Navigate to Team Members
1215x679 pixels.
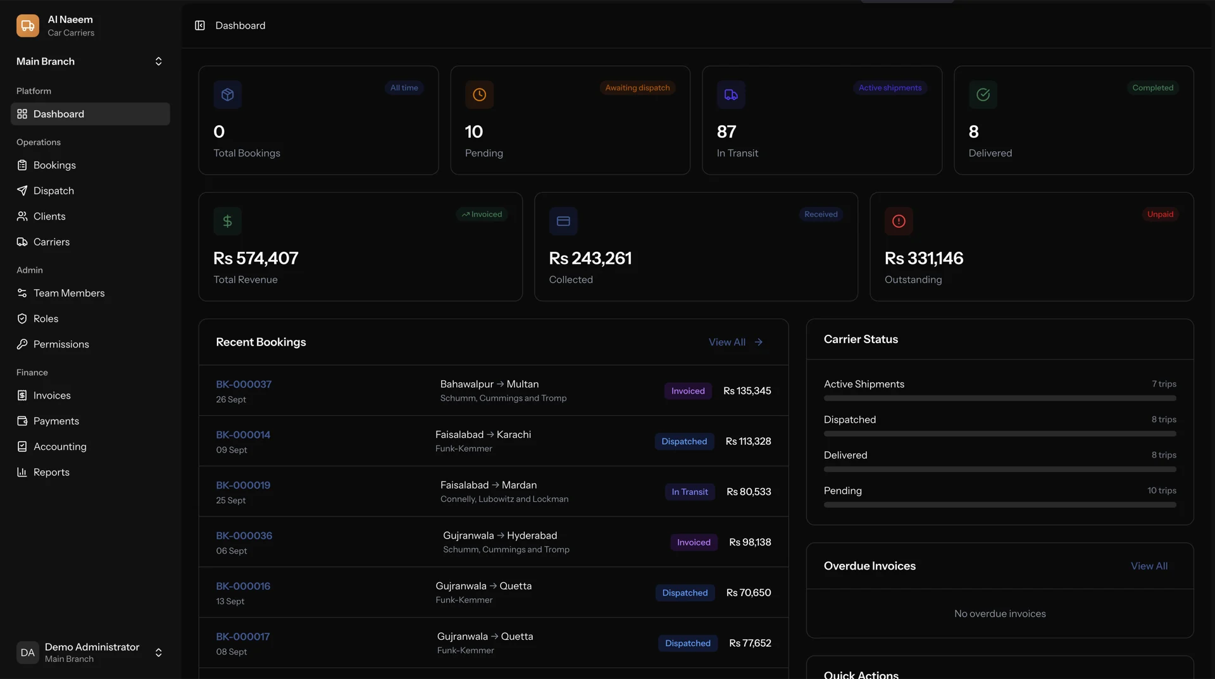pyautogui.click(x=90, y=293)
